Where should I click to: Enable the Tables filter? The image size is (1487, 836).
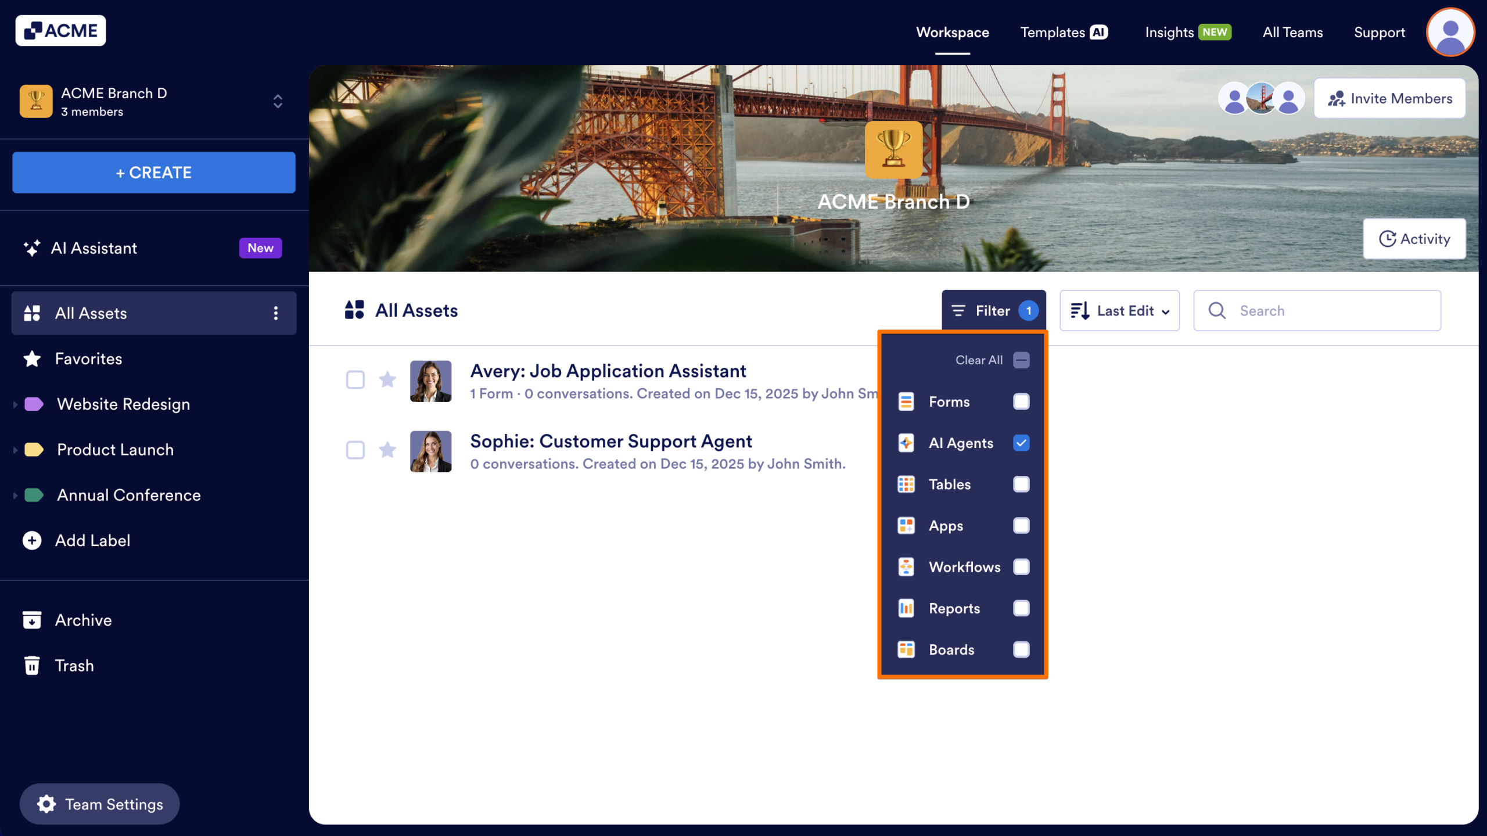[1022, 484]
